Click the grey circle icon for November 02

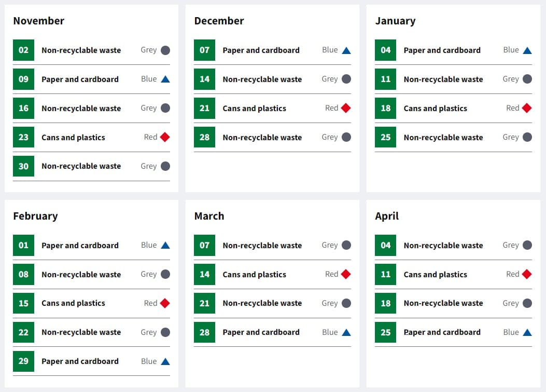click(165, 50)
